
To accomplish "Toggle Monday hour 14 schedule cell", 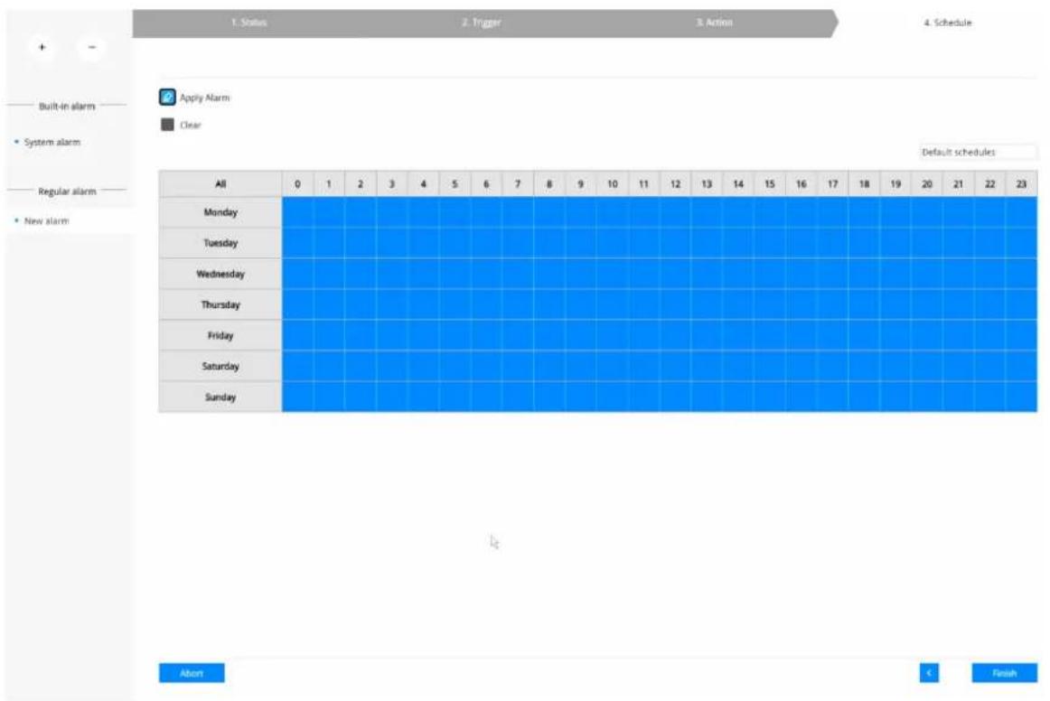I will tap(738, 212).
